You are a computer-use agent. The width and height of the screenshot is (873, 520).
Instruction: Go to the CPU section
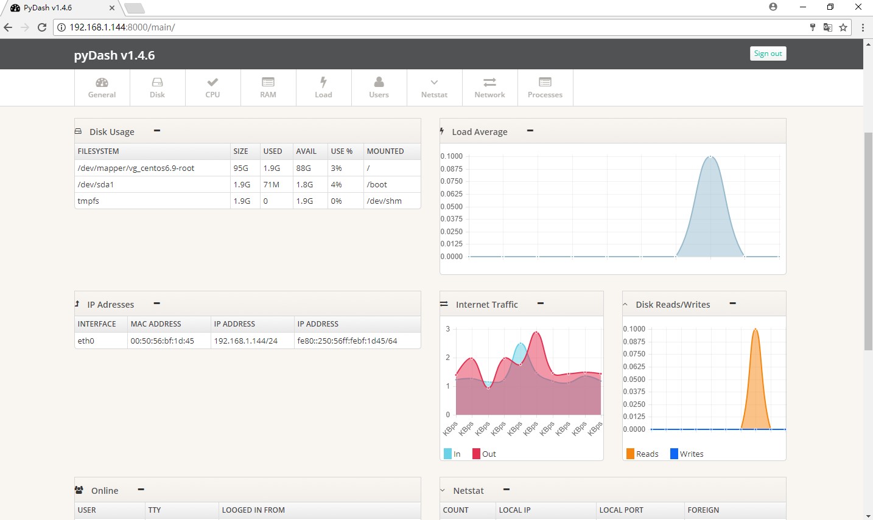[213, 88]
